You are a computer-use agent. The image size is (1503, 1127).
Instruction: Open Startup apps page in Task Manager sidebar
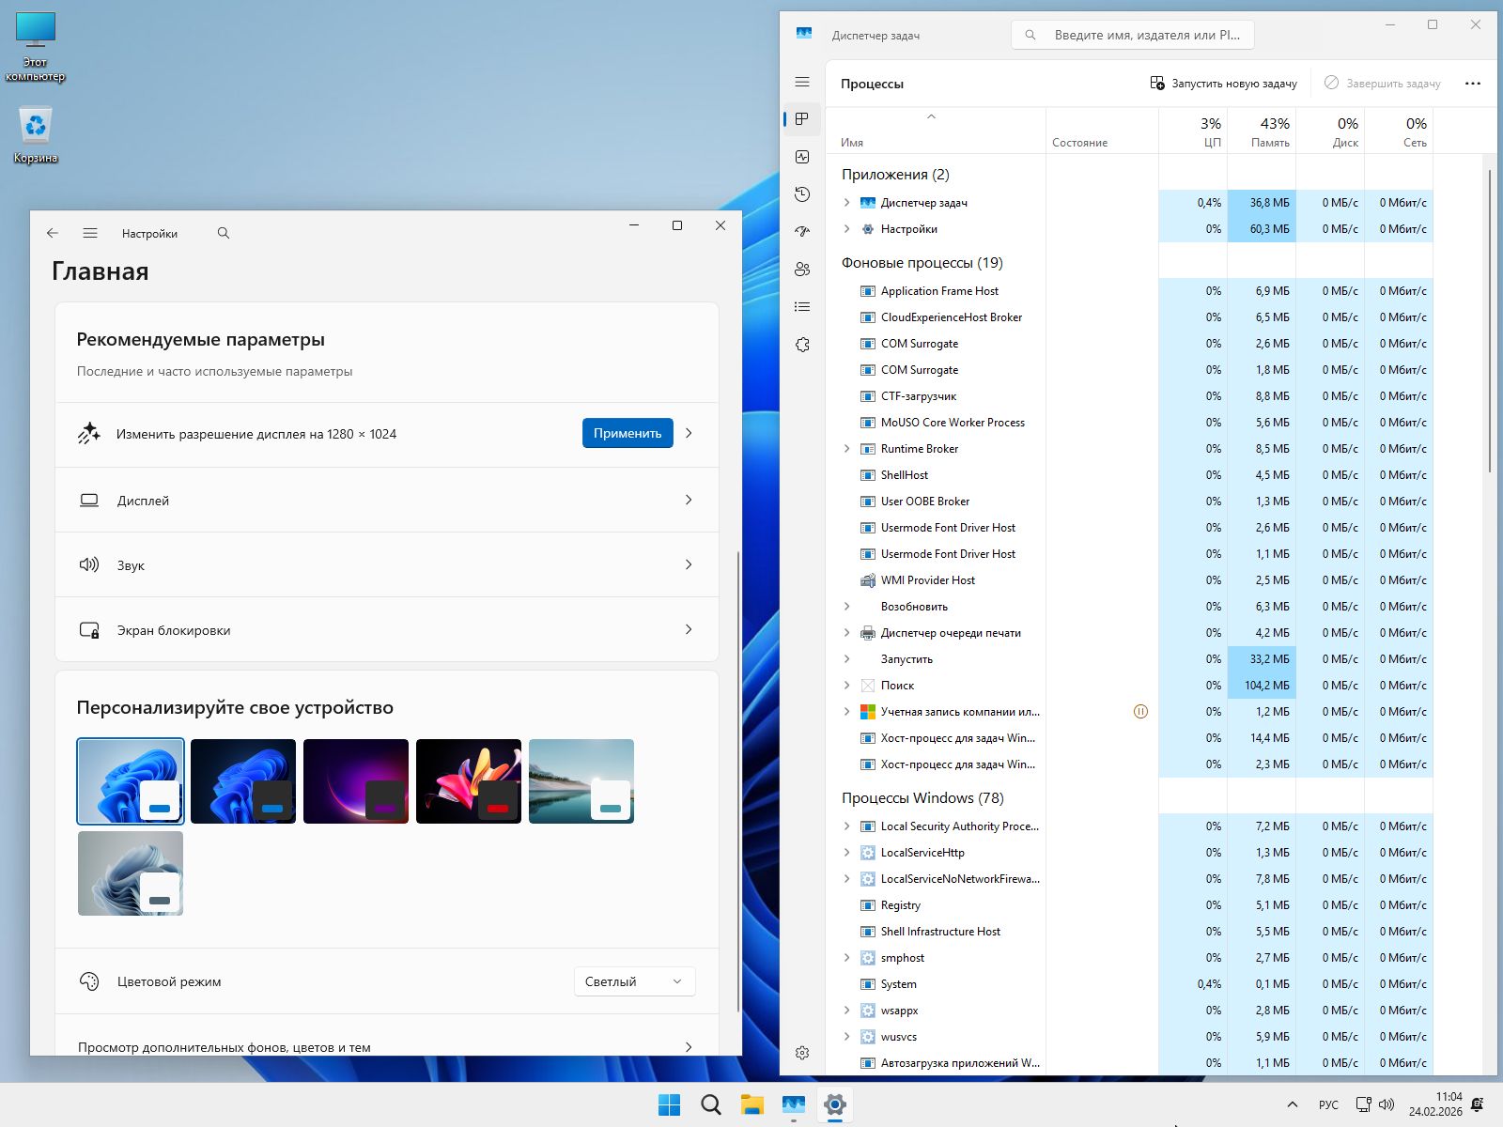pos(802,232)
